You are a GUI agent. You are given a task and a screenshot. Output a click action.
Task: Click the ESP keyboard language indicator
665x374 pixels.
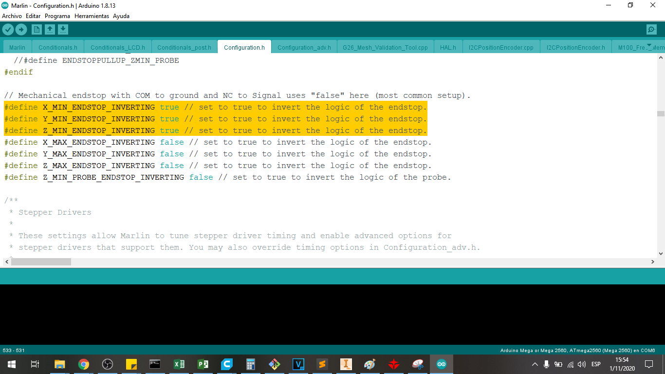click(x=596, y=364)
